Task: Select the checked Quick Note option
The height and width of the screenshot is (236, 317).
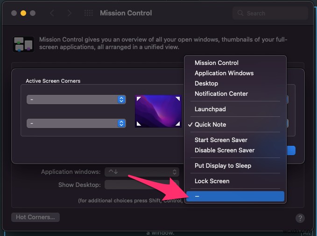Action: 235,124
